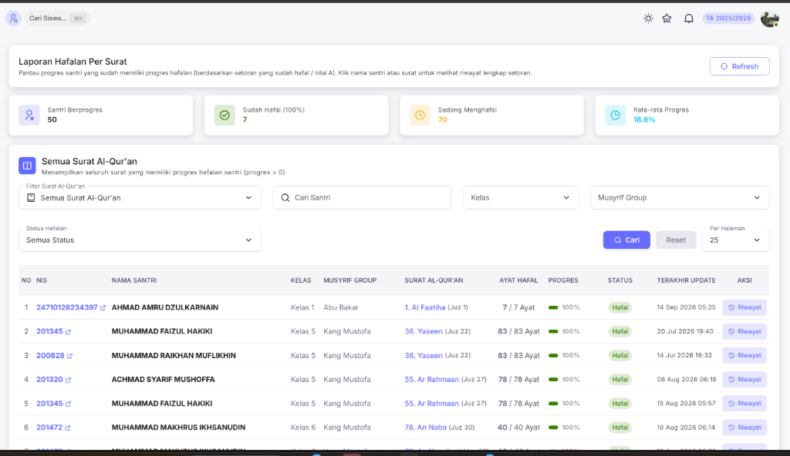Click the Reset button
Screen dimensions: 790x456
676,240
